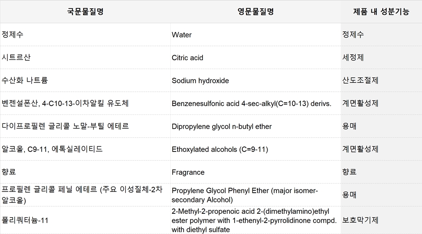The width and height of the screenshot is (422, 234).
Task: Select the 2-Methyl-2-propenoic acid polymer cell
Action: coord(255,220)
